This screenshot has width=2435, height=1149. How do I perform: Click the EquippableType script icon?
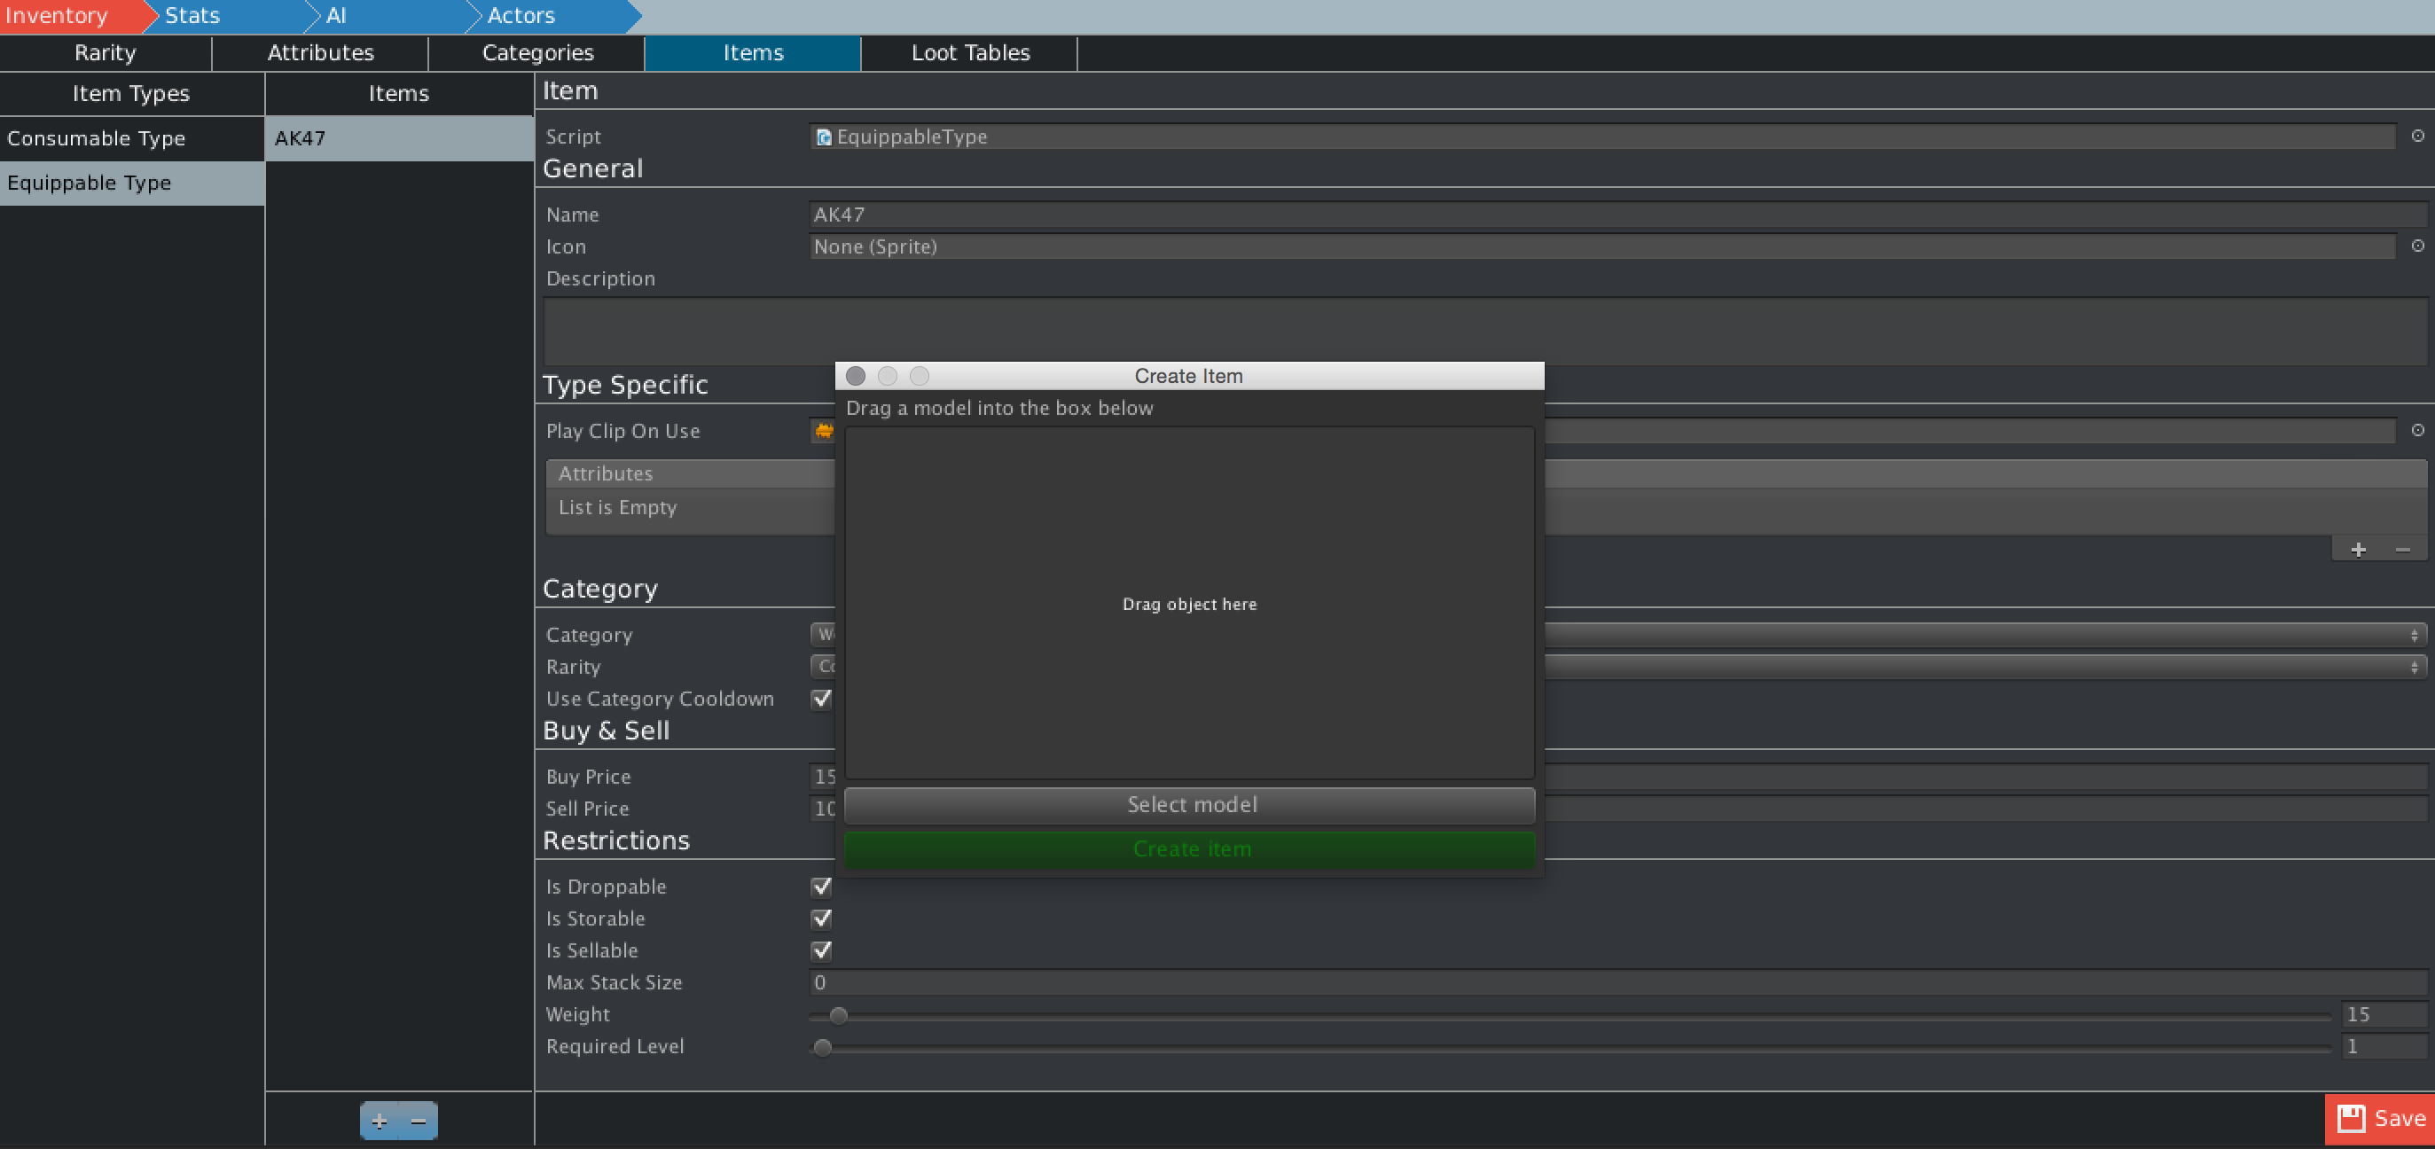coord(823,137)
